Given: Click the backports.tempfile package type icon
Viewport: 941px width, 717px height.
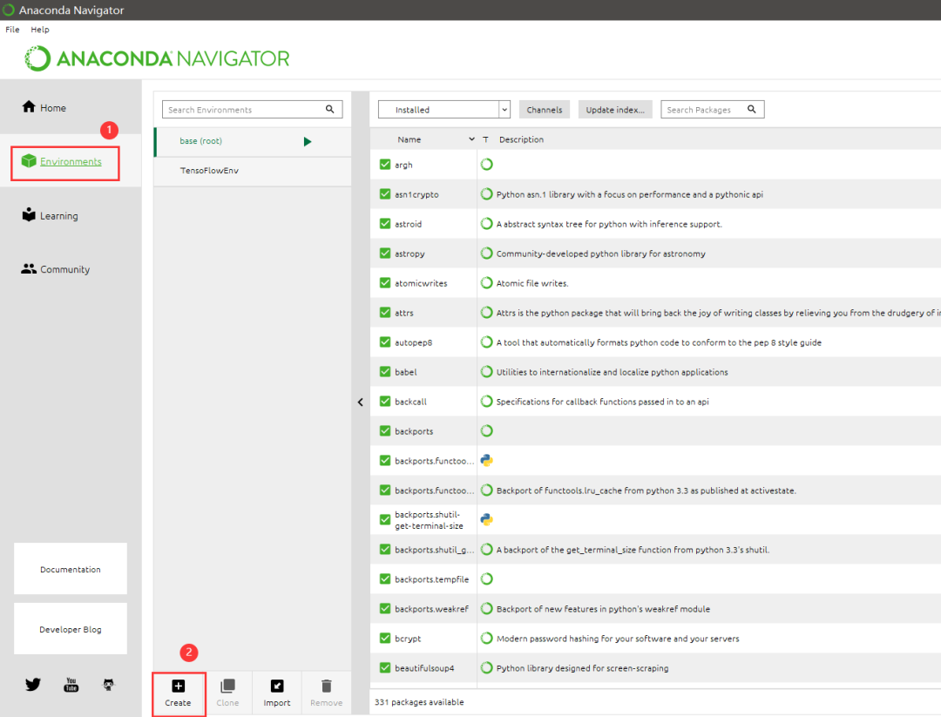Looking at the screenshot, I should tap(487, 579).
